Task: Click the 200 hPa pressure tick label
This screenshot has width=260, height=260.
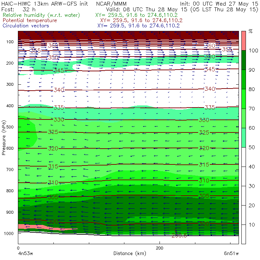Action: 10,63
